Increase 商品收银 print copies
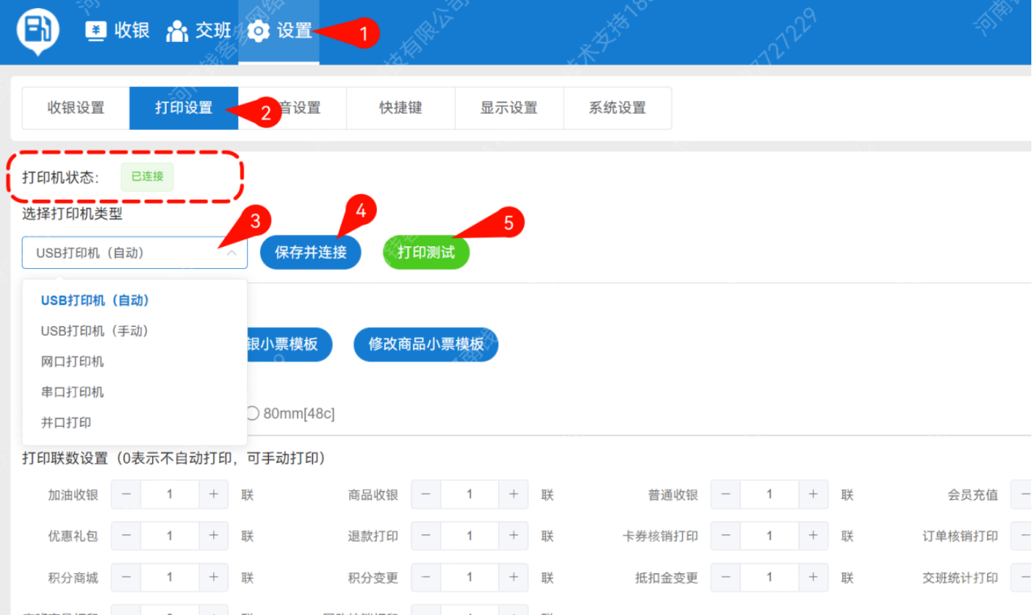Screen dimensions: 1032x615 (x=513, y=495)
